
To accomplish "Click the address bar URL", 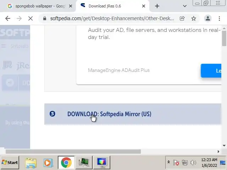I will (x=112, y=18).
